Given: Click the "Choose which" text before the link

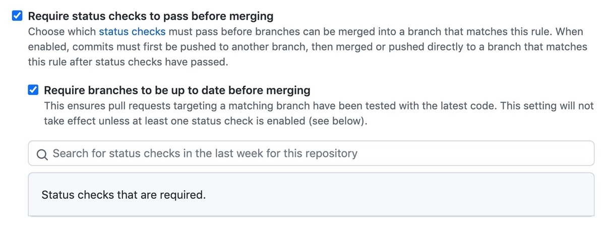Looking at the screenshot, I should click(x=62, y=32).
